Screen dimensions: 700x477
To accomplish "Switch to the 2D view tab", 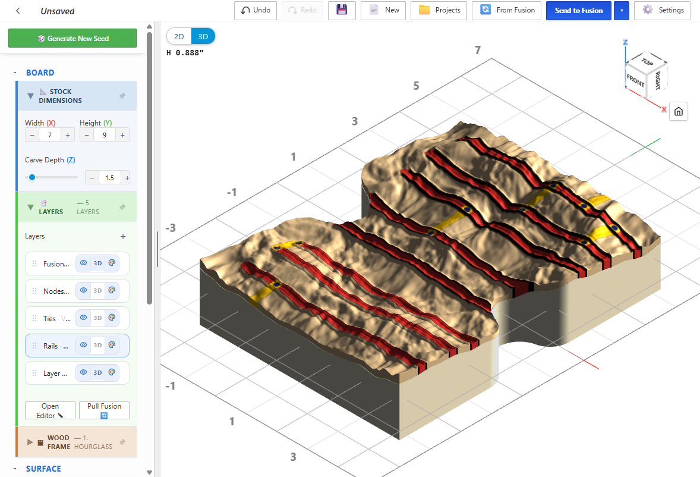I will [x=179, y=37].
